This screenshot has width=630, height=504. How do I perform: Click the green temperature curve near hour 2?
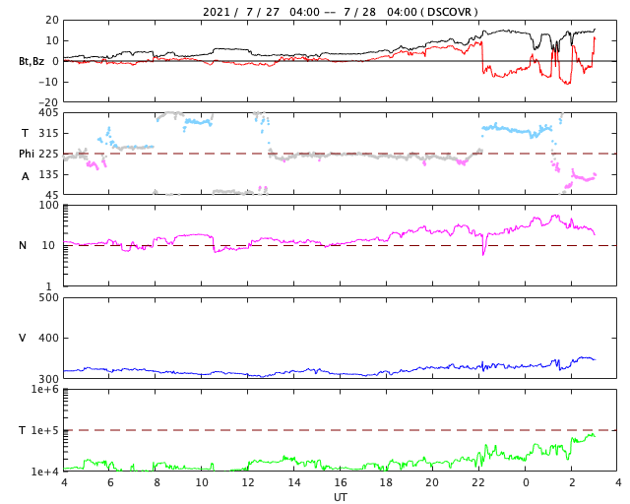tap(573, 440)
